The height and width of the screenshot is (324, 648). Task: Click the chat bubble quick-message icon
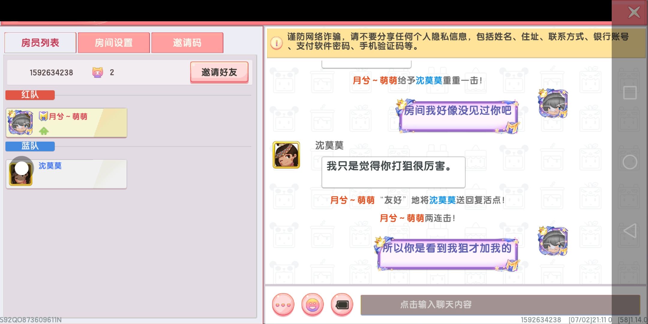(x=342, y=304)
